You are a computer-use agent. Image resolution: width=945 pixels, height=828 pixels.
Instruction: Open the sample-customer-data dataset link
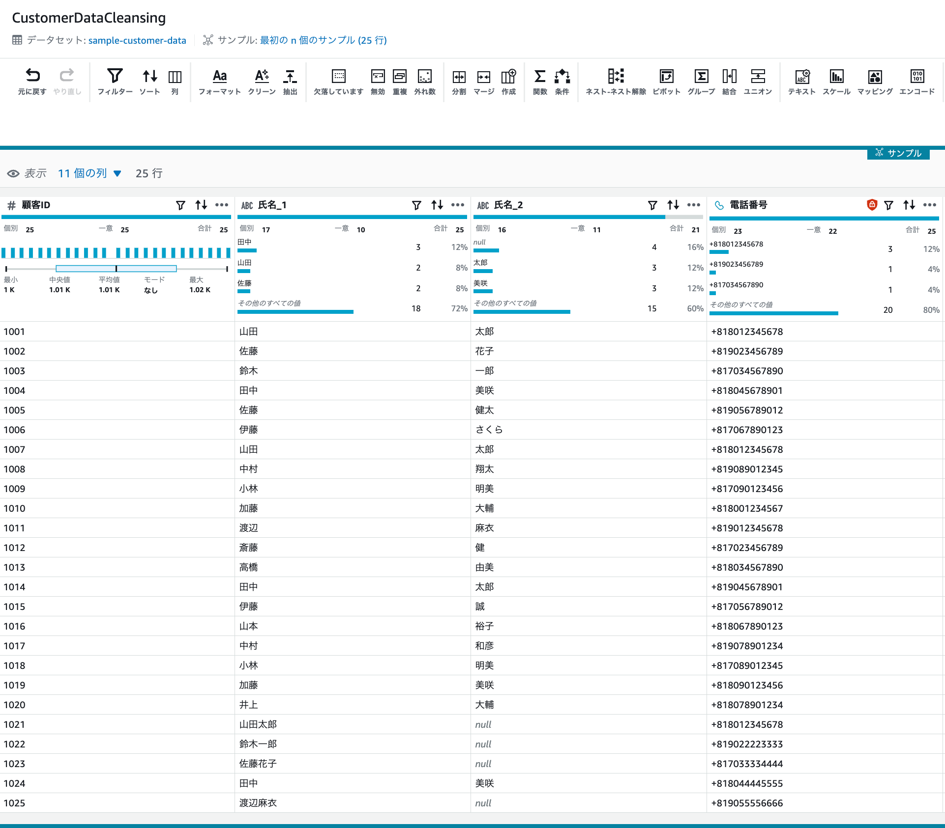[137, 40]
